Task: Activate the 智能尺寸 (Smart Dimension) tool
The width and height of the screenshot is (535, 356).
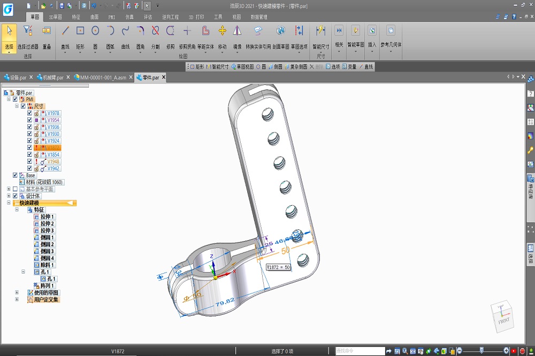Action: (320, 31)
